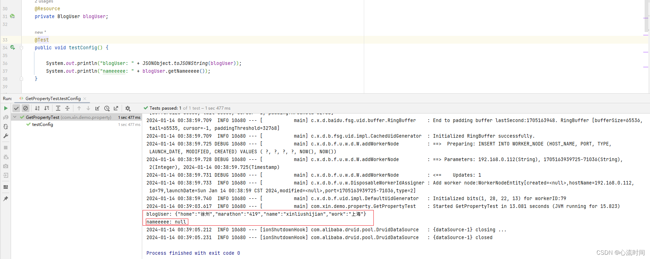This screenshot has height=259, width=650.
Task: Click the editor error stripe mark beside line 33
Action: pos(646,35)
